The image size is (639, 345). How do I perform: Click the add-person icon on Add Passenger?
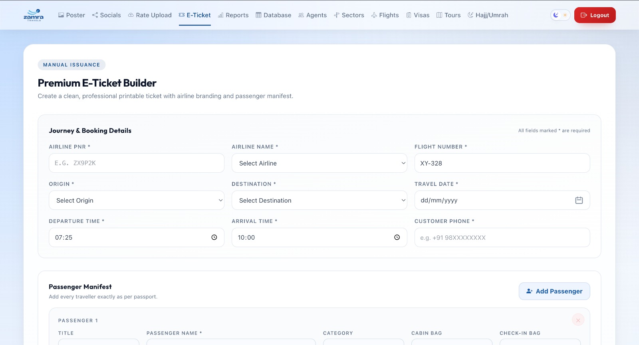529,291
